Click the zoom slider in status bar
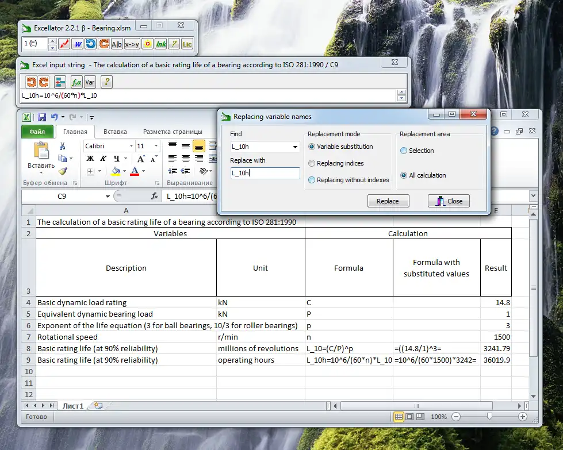 pyautogui.click(x=489, y=417)
